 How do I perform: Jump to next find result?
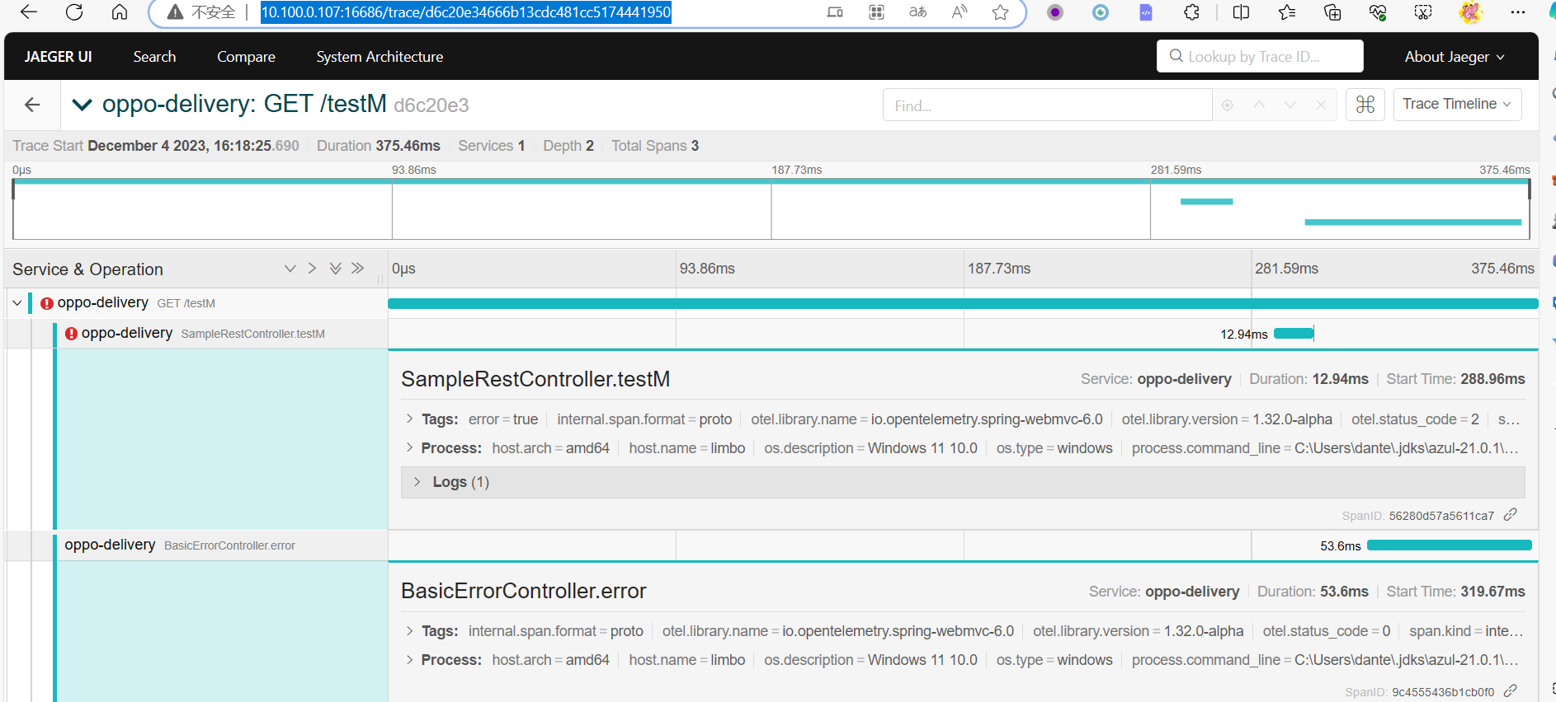(1290, 105)
